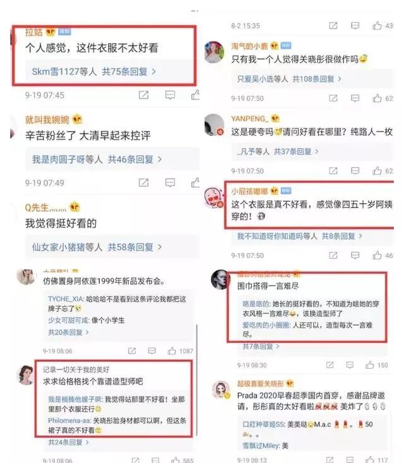Like the comment with 1087 likes
The image size is (404, 463).
pyautogui.click(x=172, y=350)
